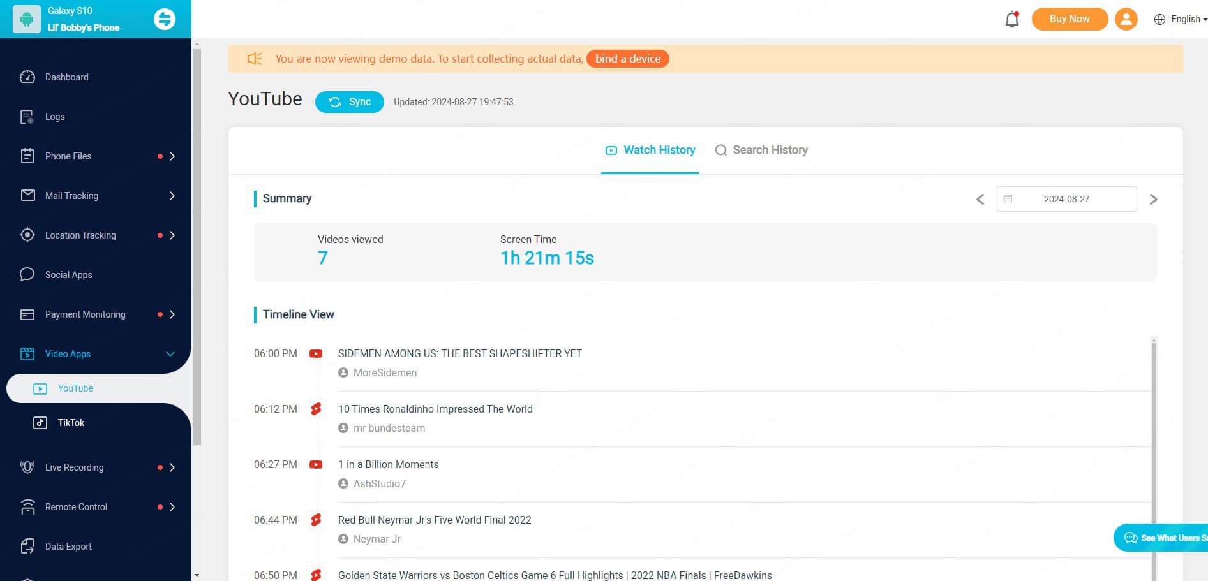Click the TikTok icon in sidebar

pos(40,423)
